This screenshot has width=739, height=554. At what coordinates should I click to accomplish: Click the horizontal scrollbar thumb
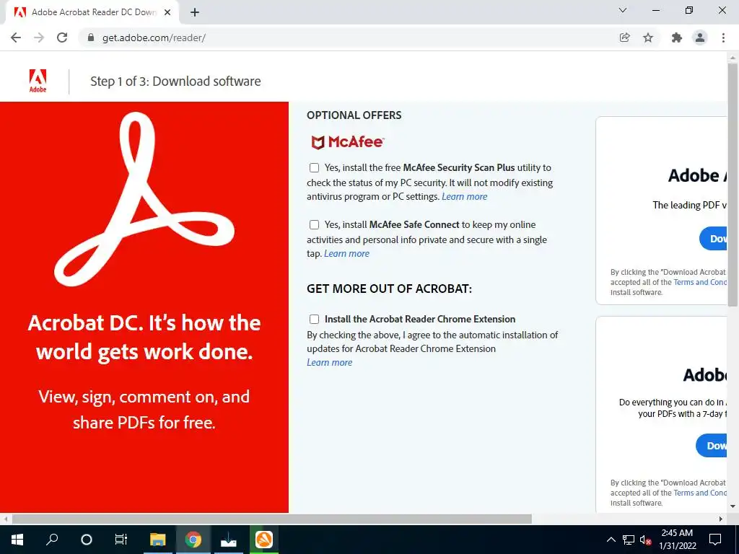click(272, 519)
